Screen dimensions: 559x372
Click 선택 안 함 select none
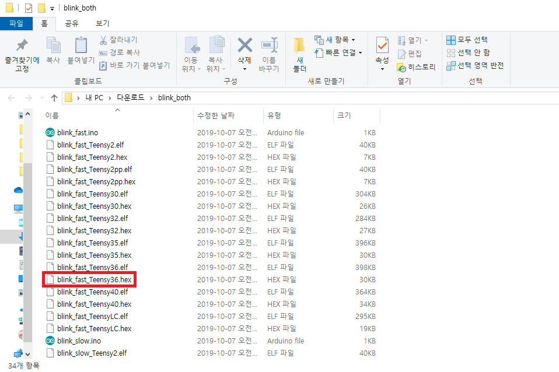pos(468,52)
